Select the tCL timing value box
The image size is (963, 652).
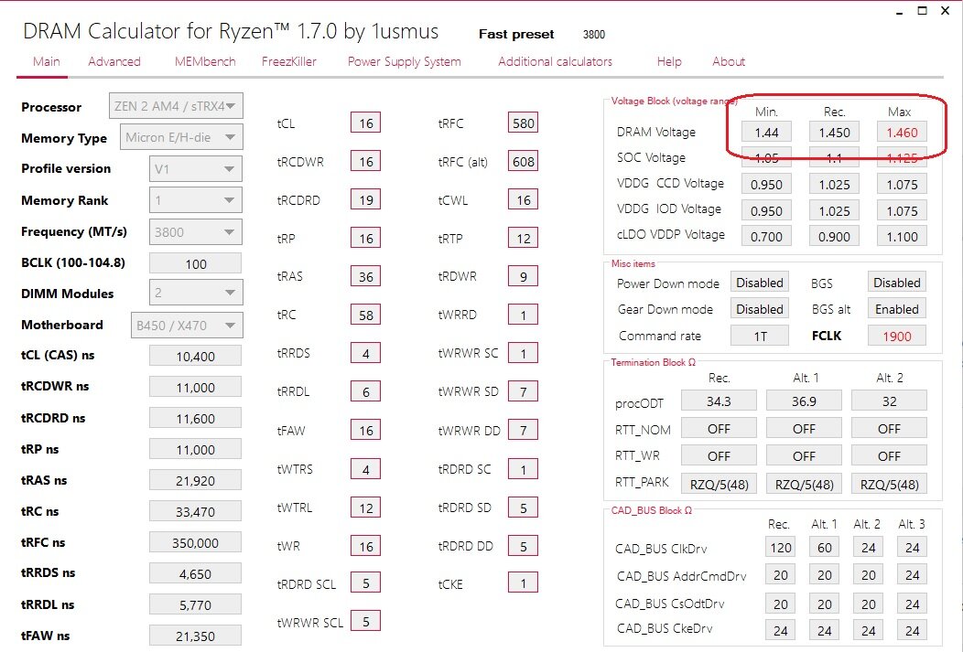click(365, 123)
